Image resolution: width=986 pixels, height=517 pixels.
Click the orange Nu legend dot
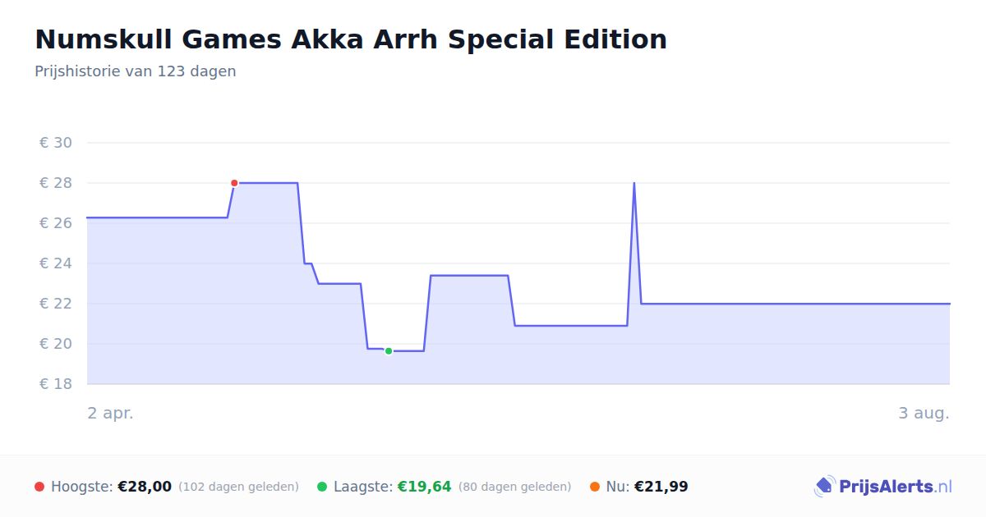click(595, 487)
